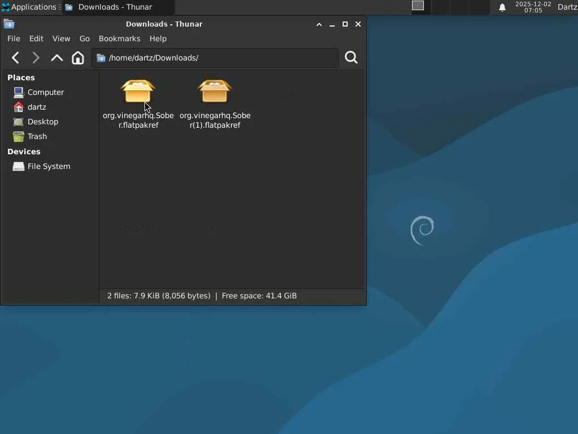
Task: Click the org.vinegarhq.Sober(1).flatpakref file name
Action: coord(215,120)
